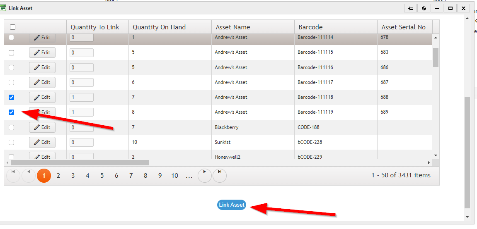Screen dimensions: 477x229
Task: Toggle the select-all header checkbox
Action: coord(12,27)
